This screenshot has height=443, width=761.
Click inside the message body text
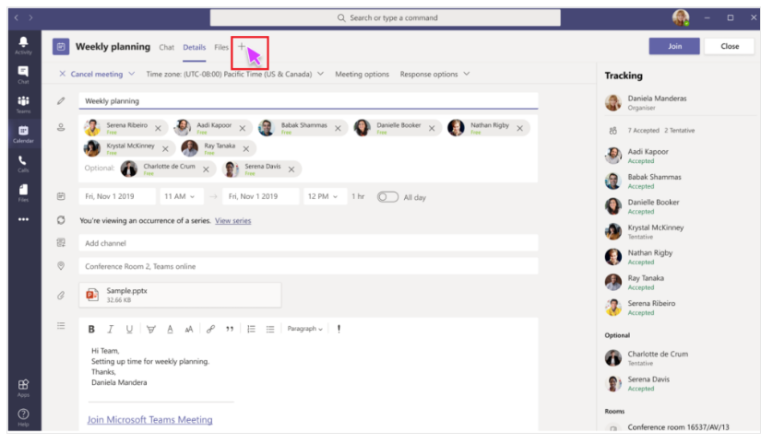pyautogui.click(x=150, y=367)
